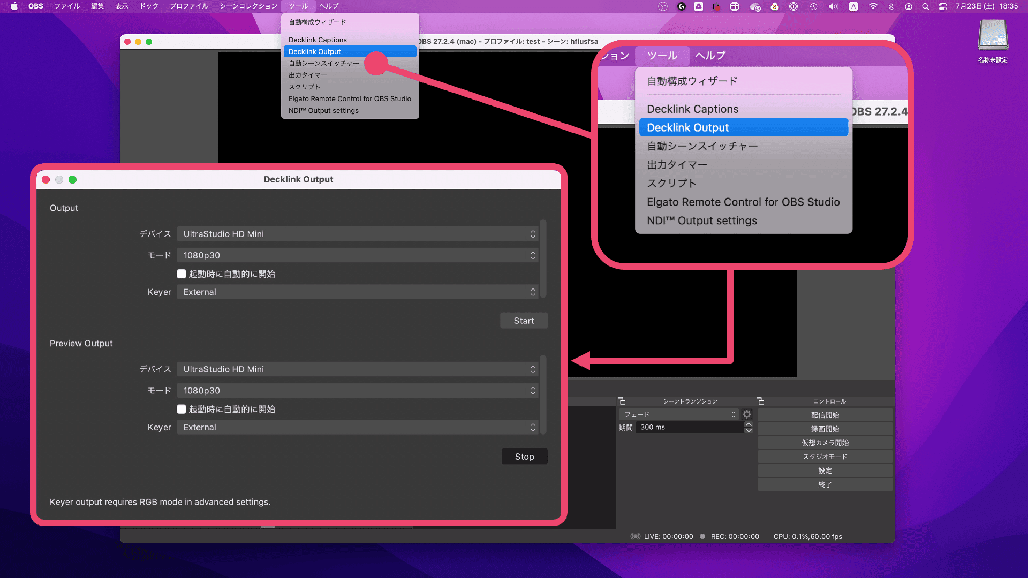Open the 編集 menu
Image resolution: width=1028 pixels, height=578 pixels.
click(97, 6)
